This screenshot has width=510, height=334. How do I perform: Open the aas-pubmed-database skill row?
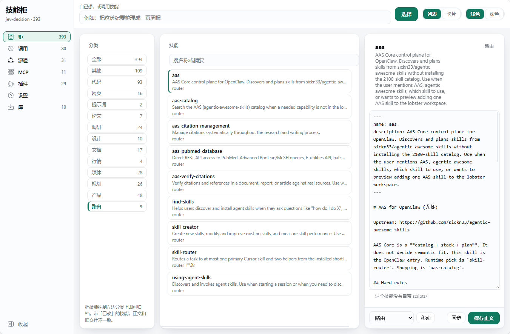coord(259,157)
